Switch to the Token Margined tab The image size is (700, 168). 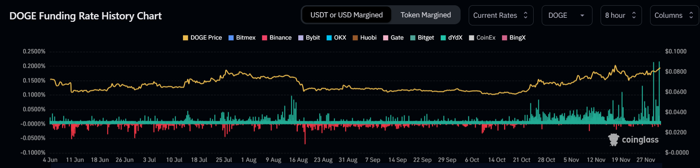click(x=426, y=15)
